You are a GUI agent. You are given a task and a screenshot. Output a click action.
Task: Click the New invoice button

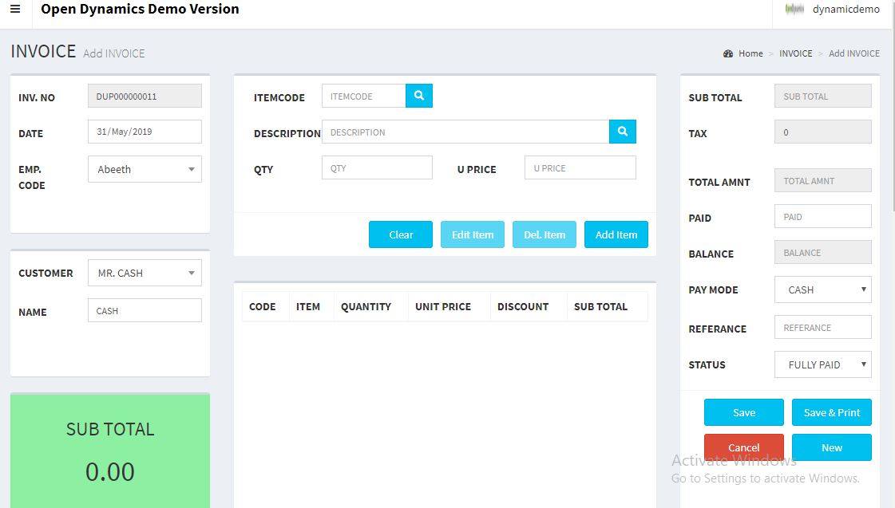click(x=832, y=447)
